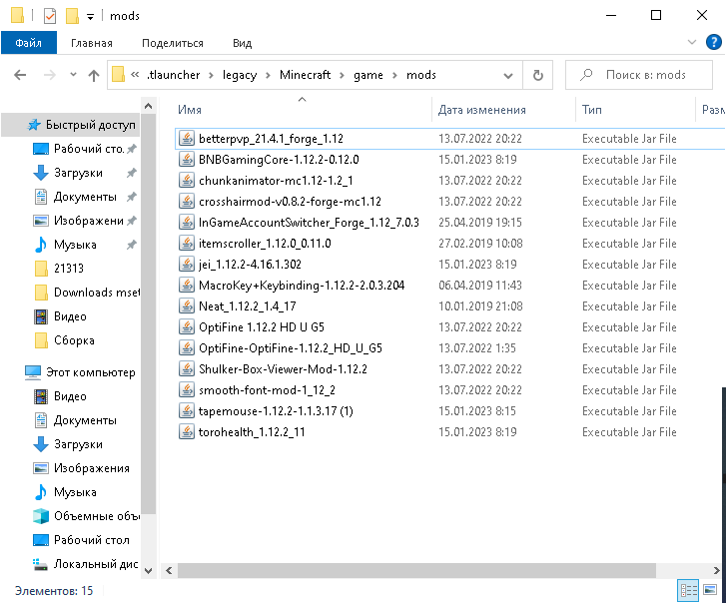Click horizontal scrollbar right arrow
The image size is (726, 603).
[716, 571]
